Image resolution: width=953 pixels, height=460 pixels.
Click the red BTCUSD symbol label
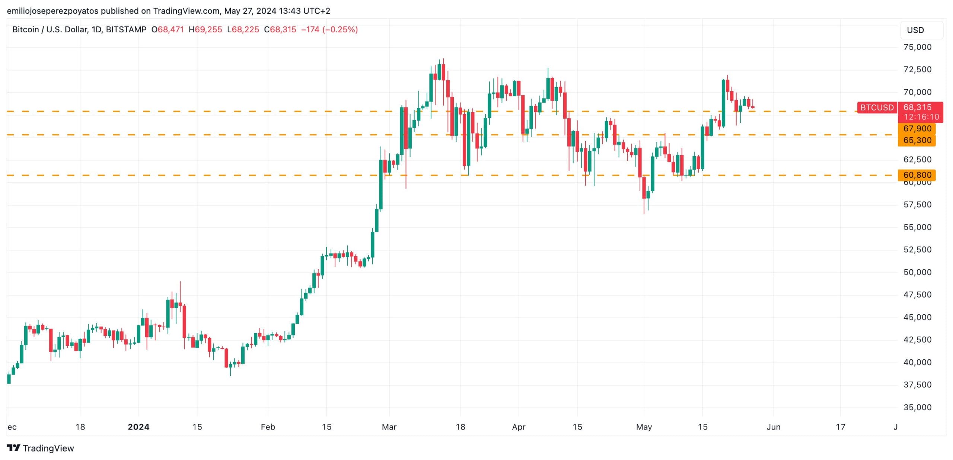point(877,107)
